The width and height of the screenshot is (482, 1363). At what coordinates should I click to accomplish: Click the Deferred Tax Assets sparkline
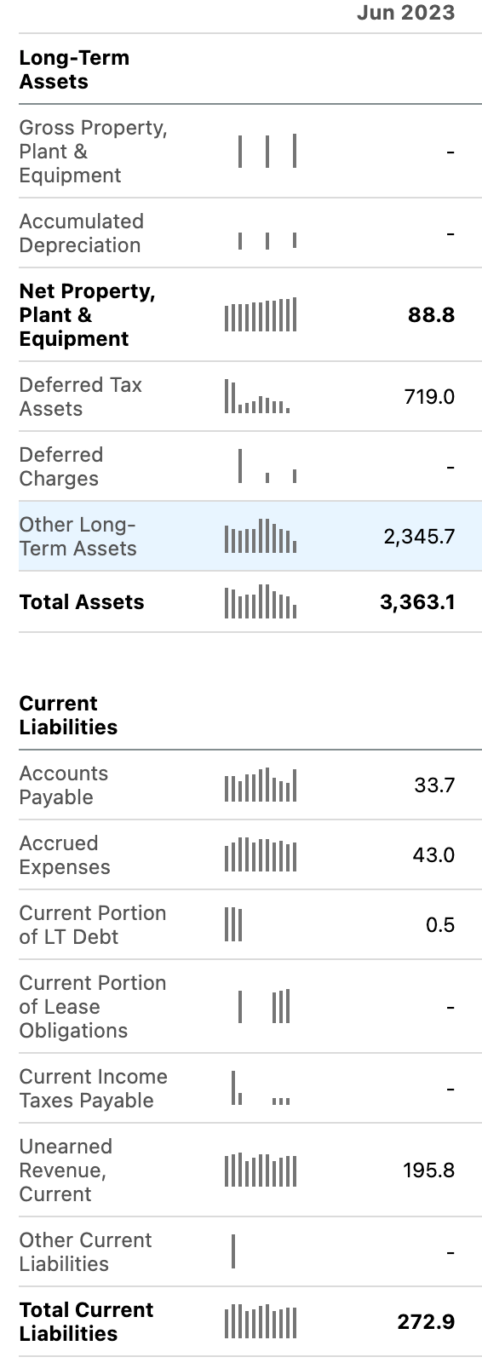(257, 396)
